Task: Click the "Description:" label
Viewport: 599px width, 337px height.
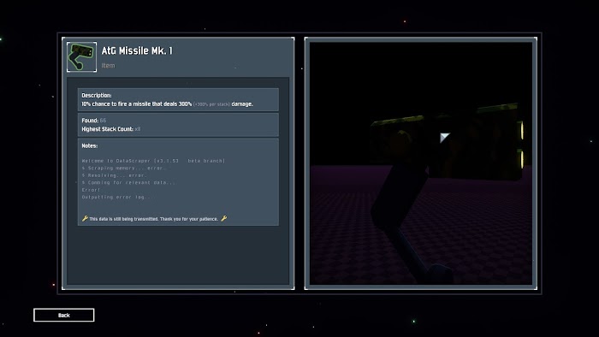Action: 97,96
